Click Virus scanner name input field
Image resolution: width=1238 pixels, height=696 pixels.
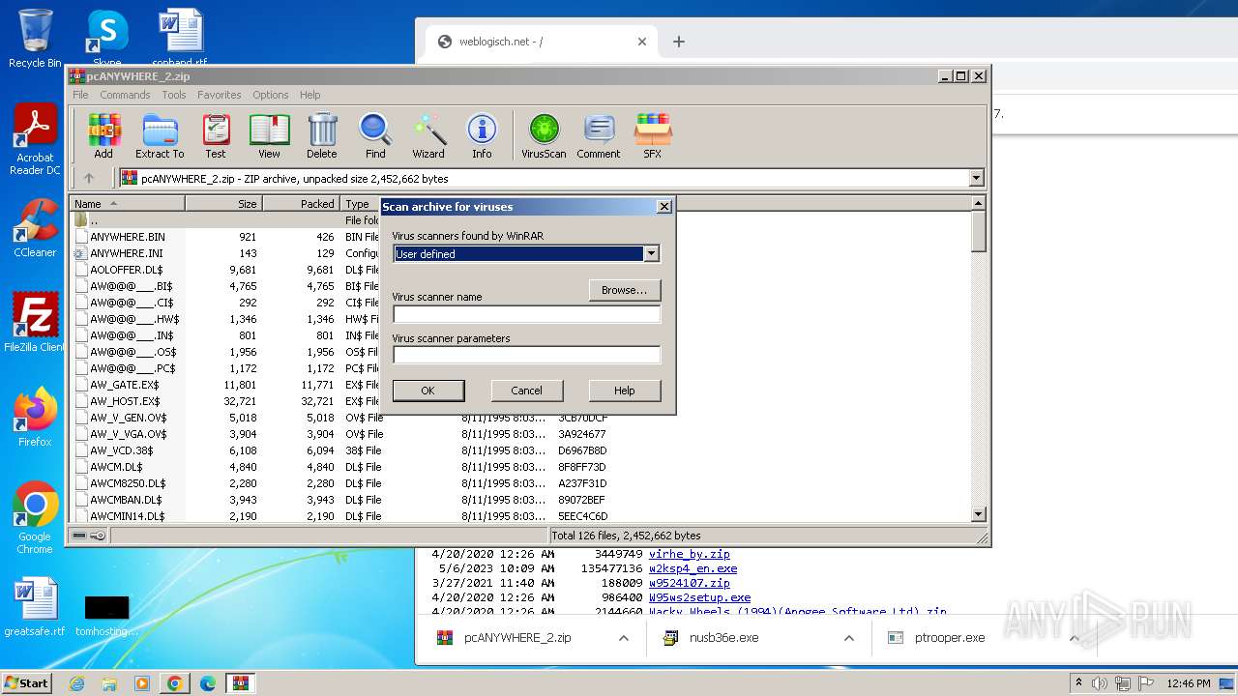526,314
